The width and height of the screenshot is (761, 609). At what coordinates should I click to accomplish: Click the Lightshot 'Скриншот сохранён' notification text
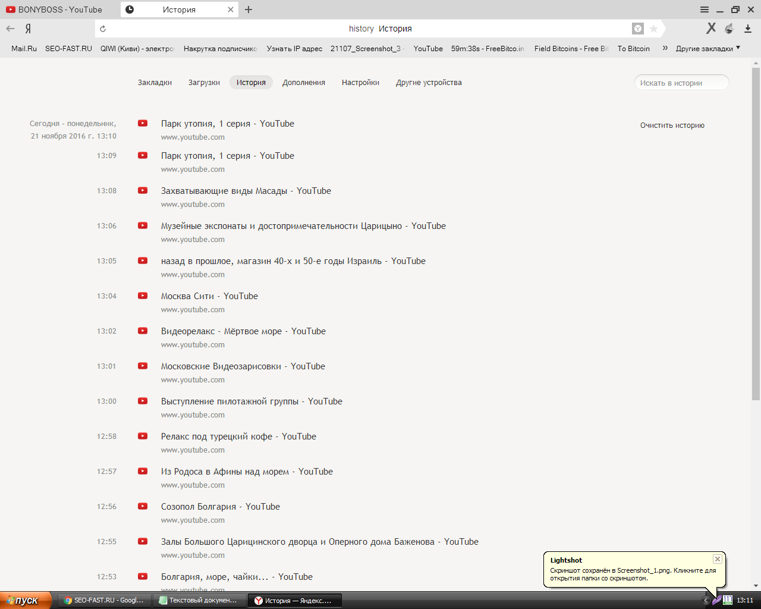[x=633, y=574]
